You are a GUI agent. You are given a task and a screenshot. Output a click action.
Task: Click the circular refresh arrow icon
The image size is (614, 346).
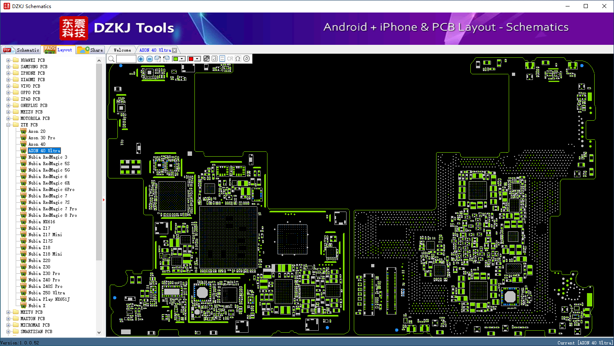coord(246,59)
